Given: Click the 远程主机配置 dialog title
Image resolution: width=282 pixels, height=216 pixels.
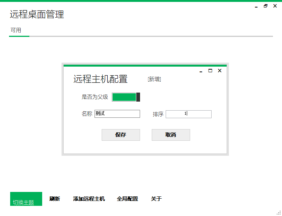Looking at the screenshot, I should pyautogui.click(x=101, y=79).
